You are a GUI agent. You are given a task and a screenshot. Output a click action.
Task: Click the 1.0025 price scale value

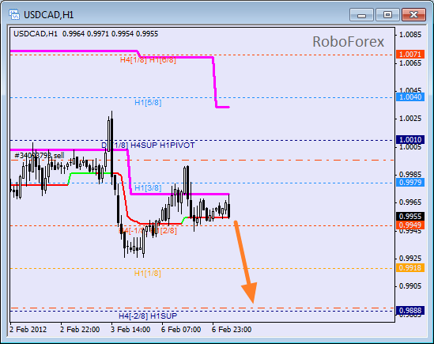(410, 119)
